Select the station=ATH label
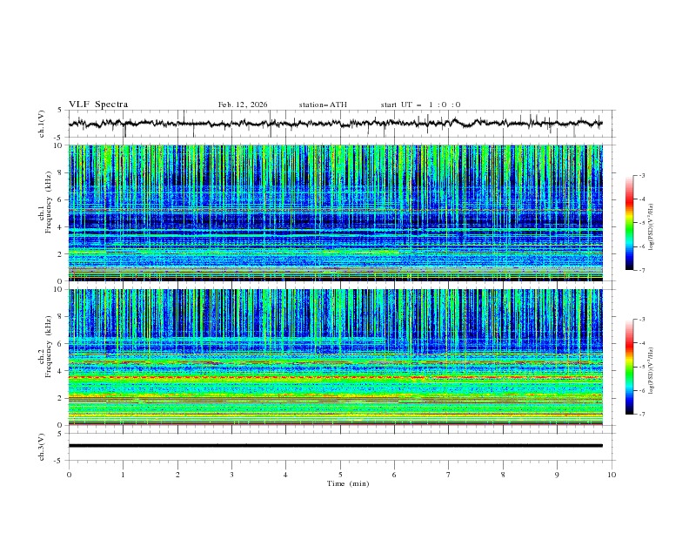 (x=323, y=105)
